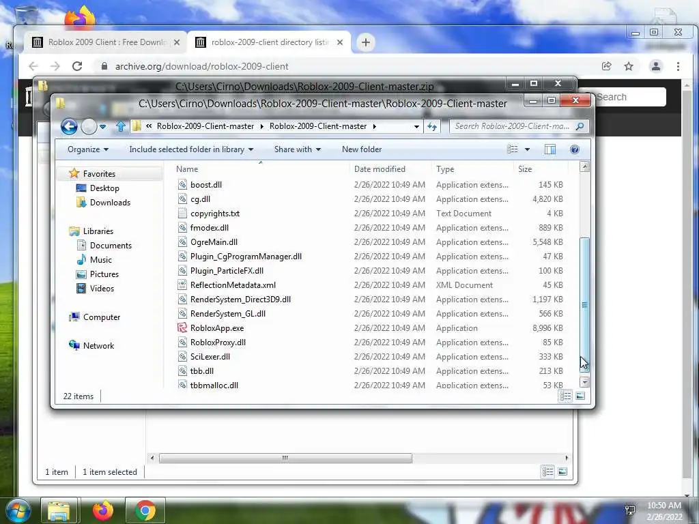Select RobloxProxy.dll file

[x=218, y=343]
